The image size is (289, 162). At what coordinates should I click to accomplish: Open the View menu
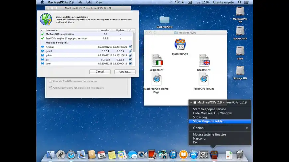click(x=99, y=2)
